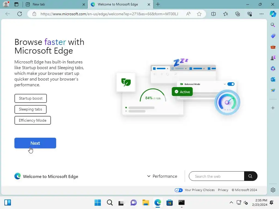Open the tab actions menu icon
279x209 pixels.
coord(16,4)
